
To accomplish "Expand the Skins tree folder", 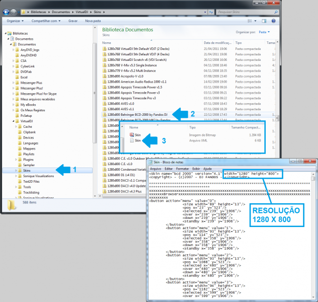I will (16, 170).
